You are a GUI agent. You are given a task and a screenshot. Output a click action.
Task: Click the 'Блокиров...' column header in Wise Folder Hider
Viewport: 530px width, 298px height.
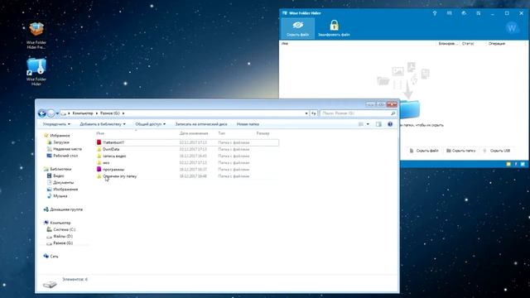pos(448,44)
